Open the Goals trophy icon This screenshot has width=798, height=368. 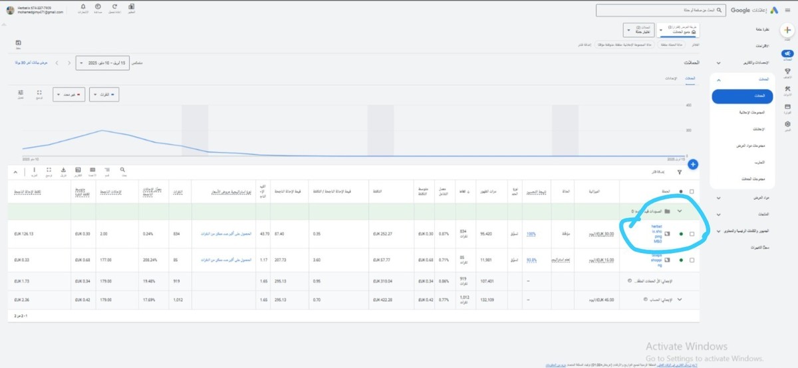[x=787, y=72]
